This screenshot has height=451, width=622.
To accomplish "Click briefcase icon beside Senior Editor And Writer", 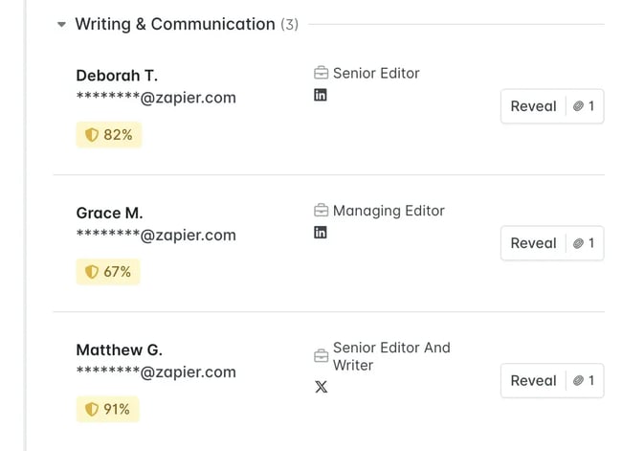I will (x=321, y=356).
